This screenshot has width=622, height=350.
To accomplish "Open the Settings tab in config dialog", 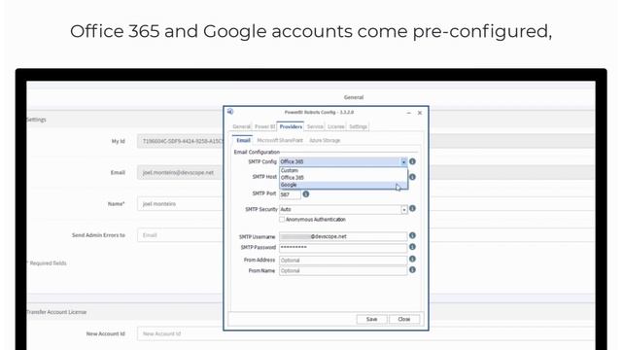I will coord(358,126).
